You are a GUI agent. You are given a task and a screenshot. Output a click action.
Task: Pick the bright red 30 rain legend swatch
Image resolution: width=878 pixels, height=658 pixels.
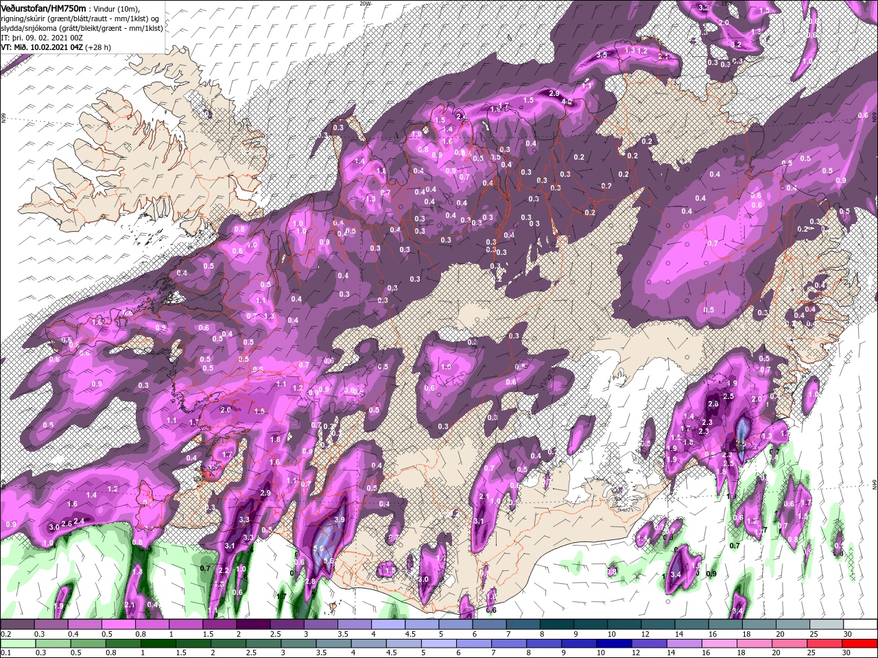pos(859,643)
